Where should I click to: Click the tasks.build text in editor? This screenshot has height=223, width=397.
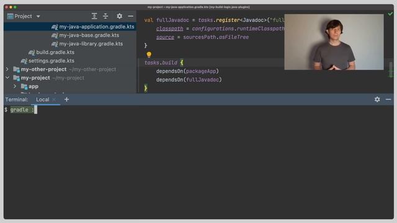tap(161, 63)
